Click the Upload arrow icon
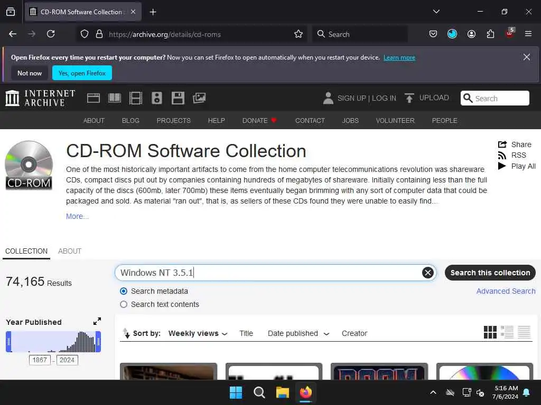The height and width of the screenshot is (405, 541). (x=409, y=98)
